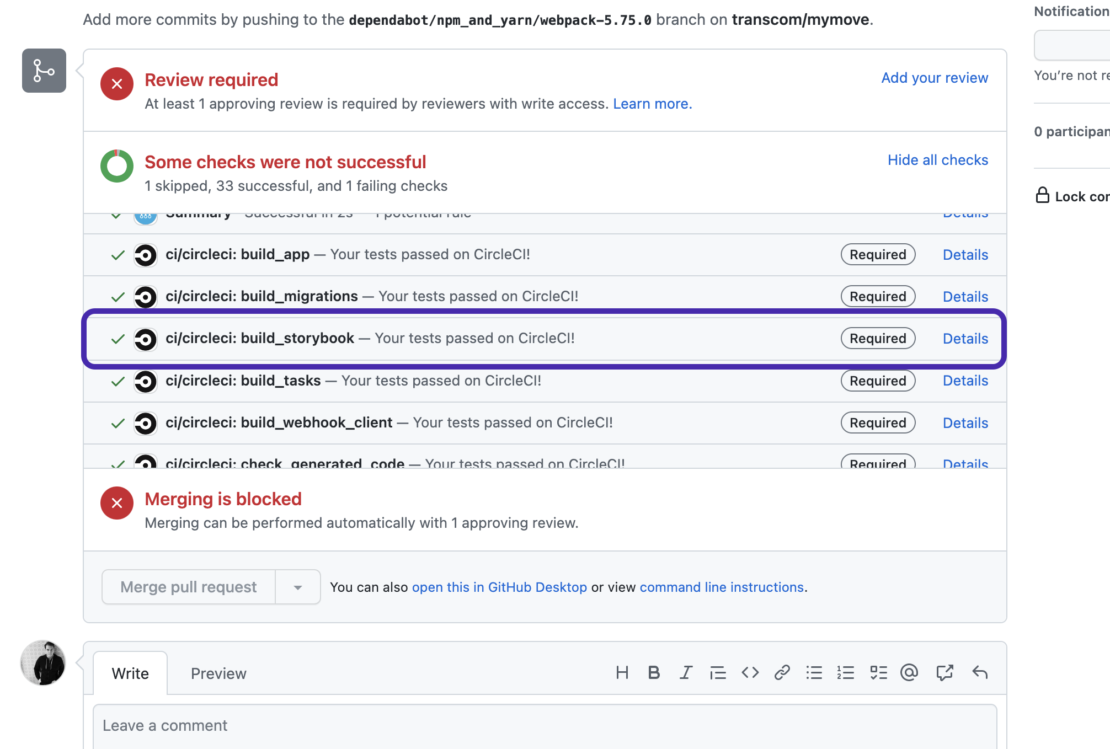Viewport: 1110px width, 749px height.
Task: Select the Write tab
Action: [x=130, y=673]
